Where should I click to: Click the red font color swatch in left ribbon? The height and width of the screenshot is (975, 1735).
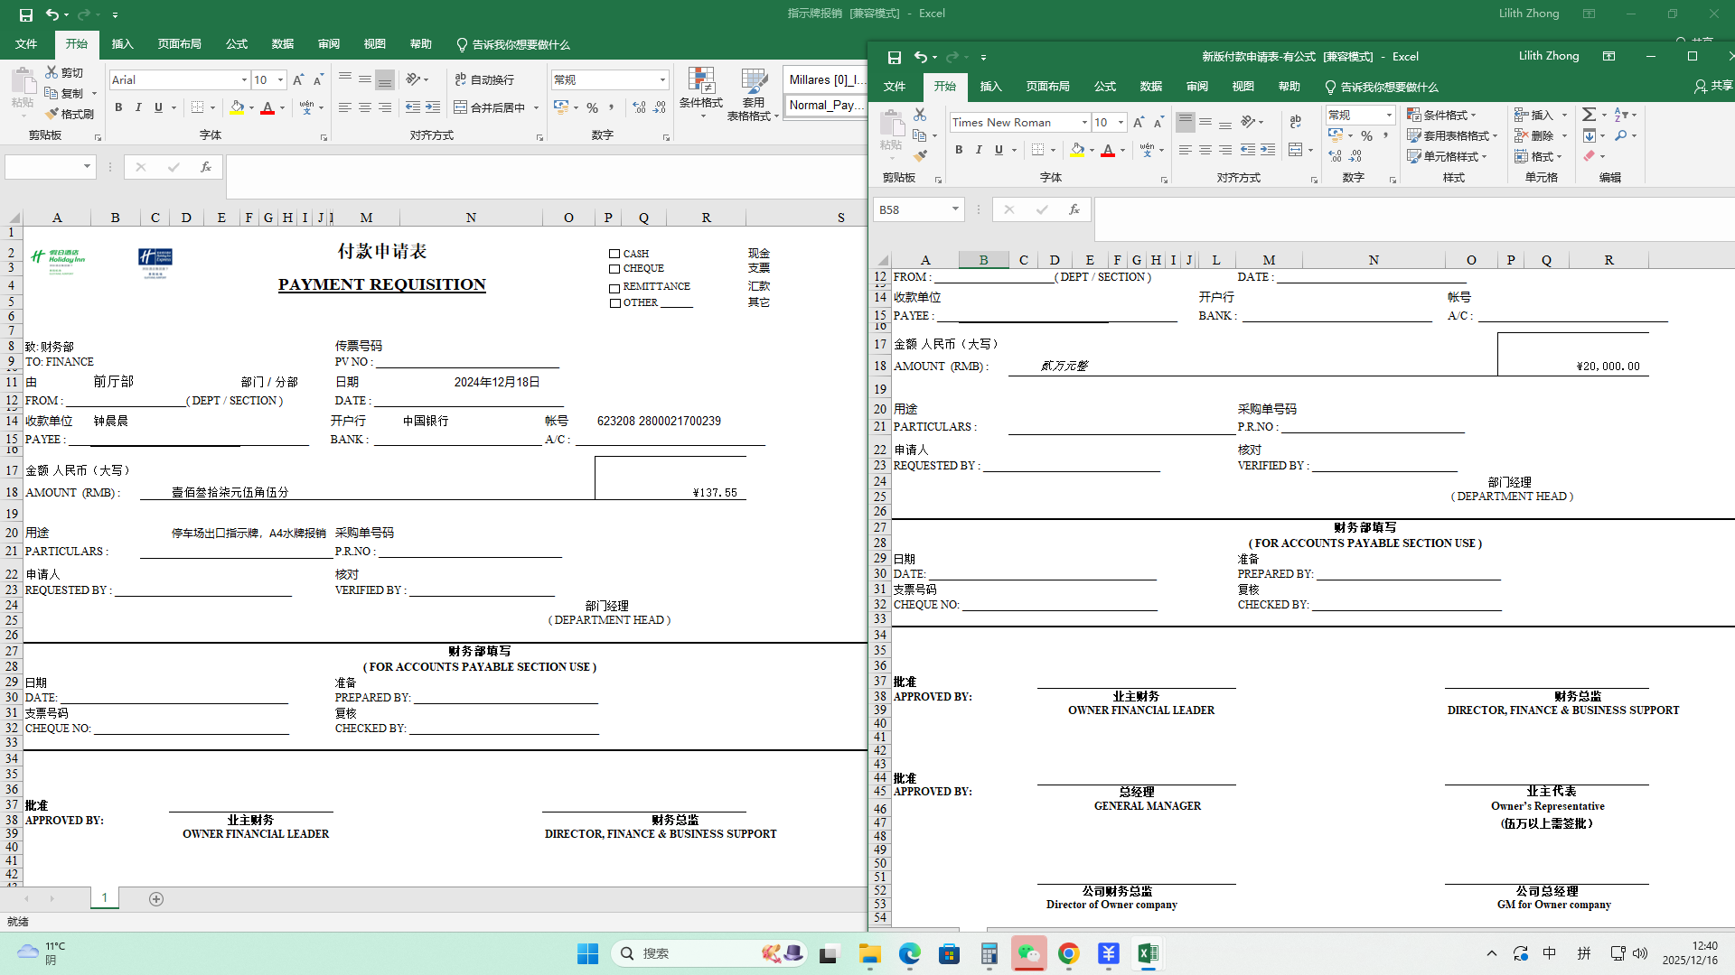click(x=267, y=108)
